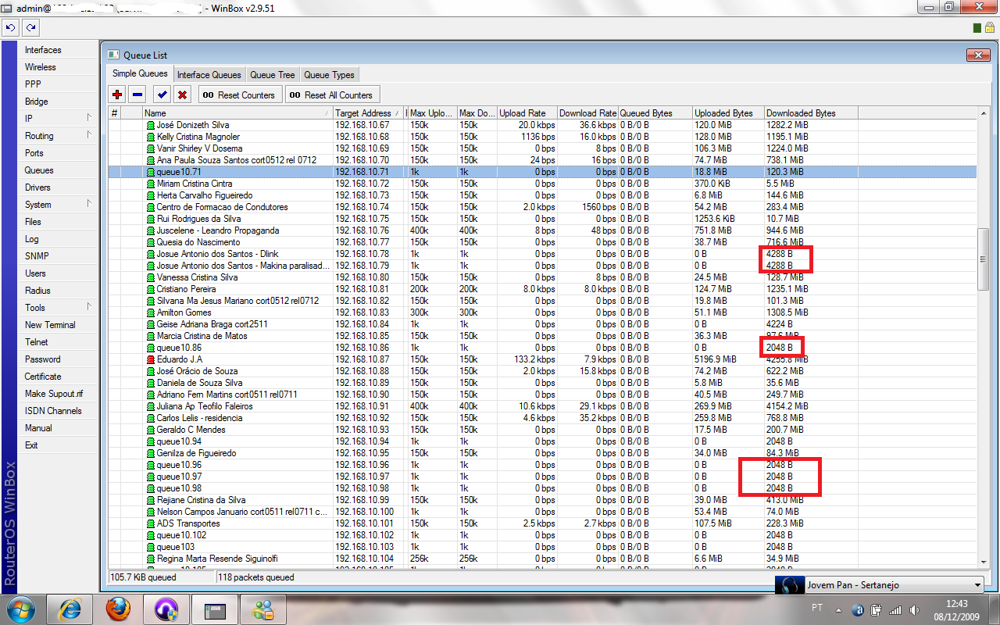Expand the System submenu

click(89, 204)
